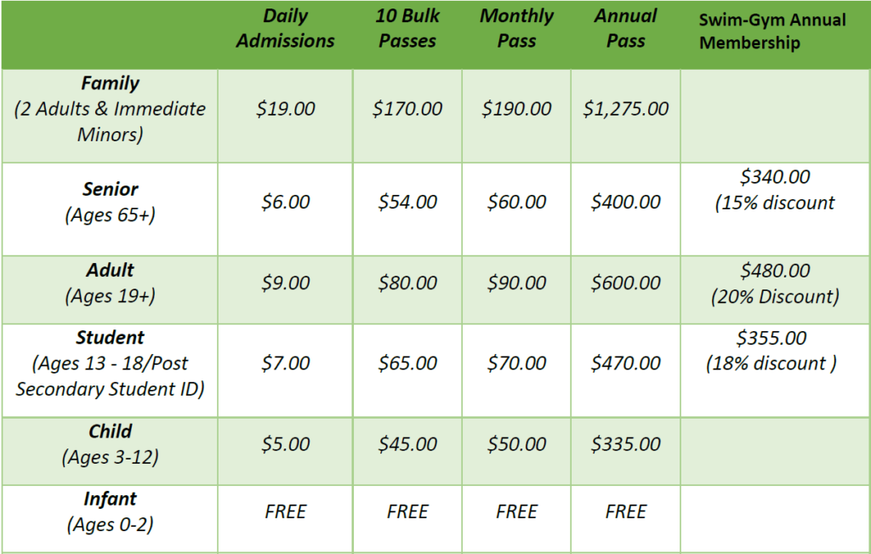This screenshot has width=871, height=554.
Task: Click the Senior (Ages 65+) row label
Action: tap(110, 203)
